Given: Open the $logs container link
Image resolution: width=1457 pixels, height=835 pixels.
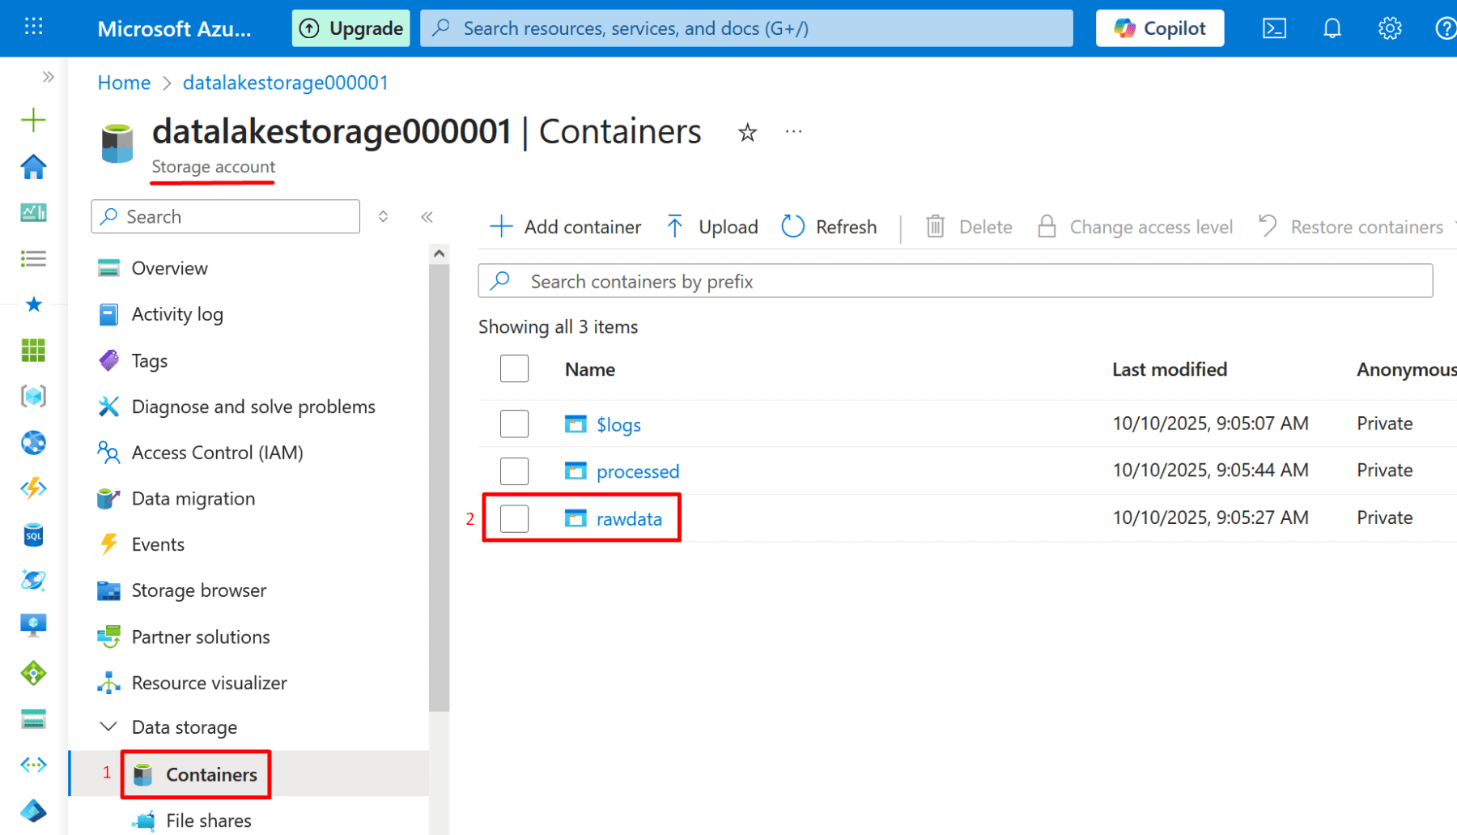Looking at the screenshot, I should tap(618, 424).
